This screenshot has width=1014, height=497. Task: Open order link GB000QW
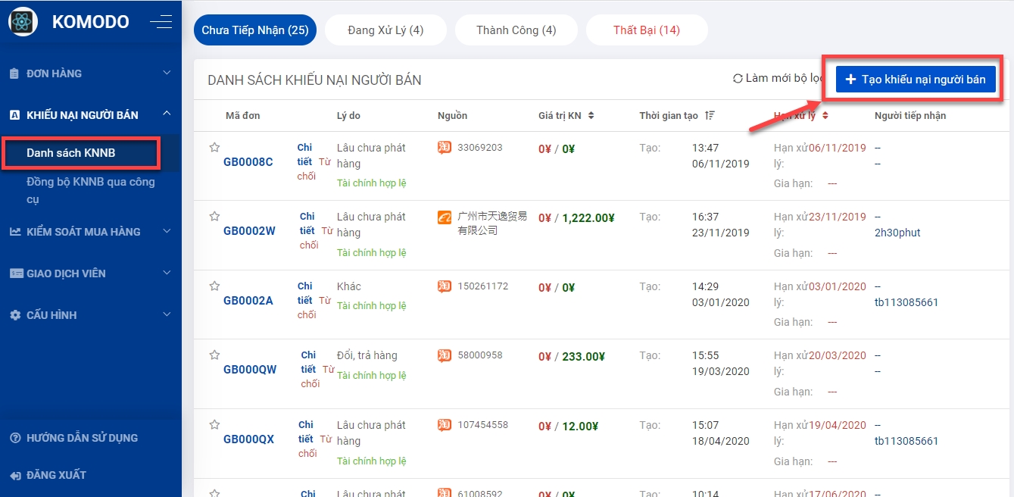tap(250, 370)
